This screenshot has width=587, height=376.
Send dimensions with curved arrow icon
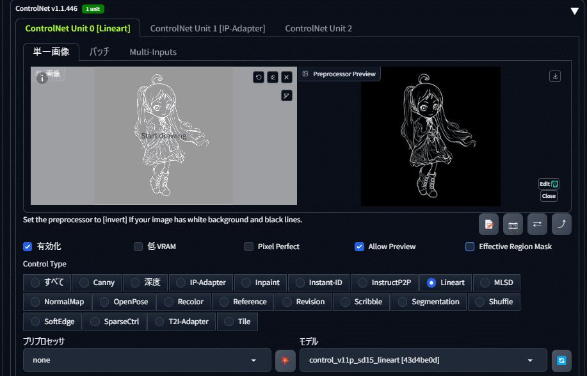[561, 224]
